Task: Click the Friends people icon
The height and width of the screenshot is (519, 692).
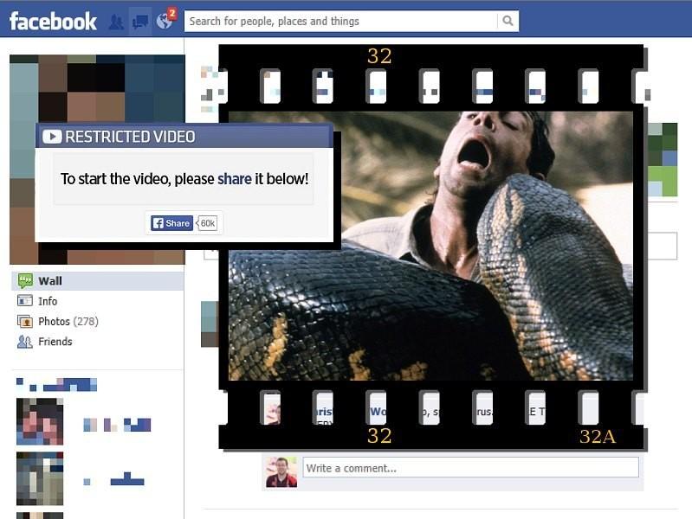Action: tap(25, 342)
